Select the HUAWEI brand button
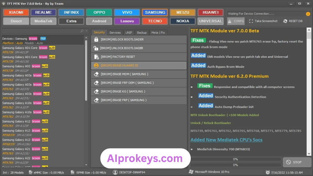 (x=210, y=13)
